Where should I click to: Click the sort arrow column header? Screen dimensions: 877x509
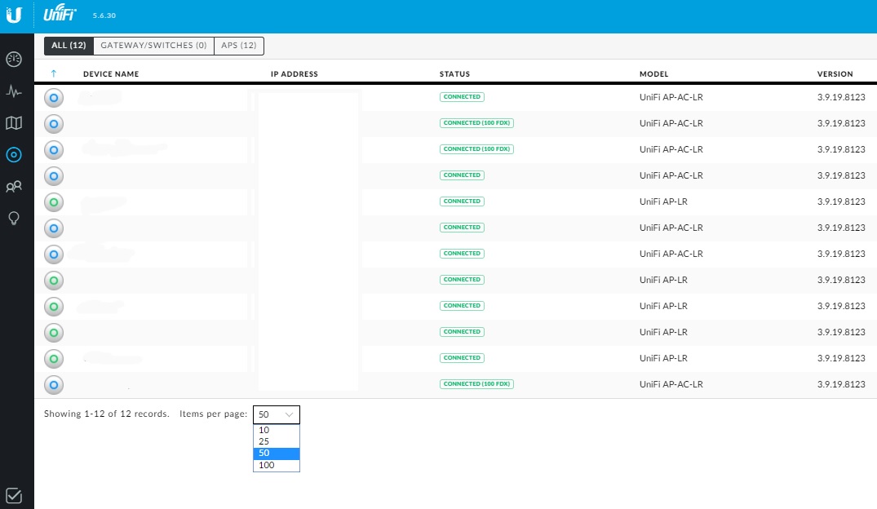pos(54,74)
